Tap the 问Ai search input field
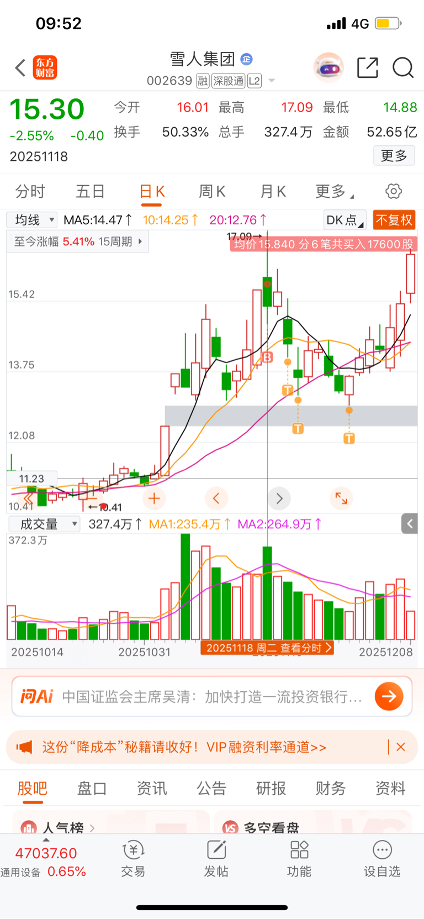This screenshot has width=424, height=919. (x=212, y=696)
